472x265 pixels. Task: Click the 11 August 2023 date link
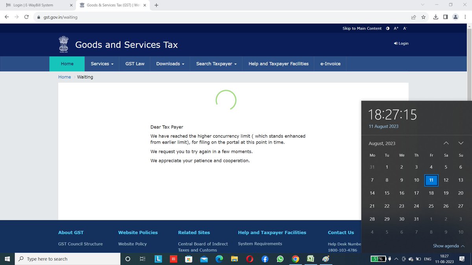[383, 126]
